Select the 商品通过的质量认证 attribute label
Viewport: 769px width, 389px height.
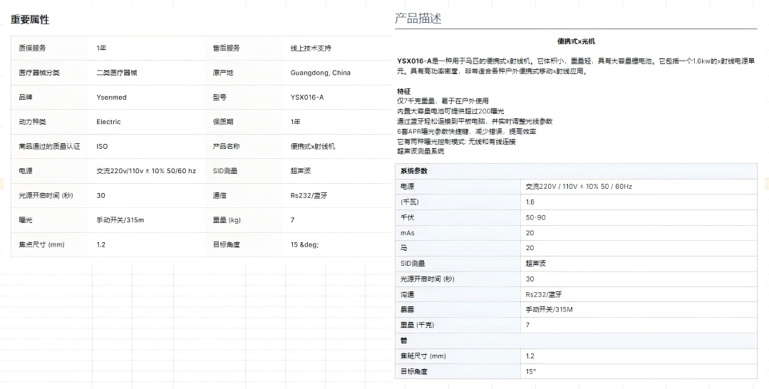49,146
